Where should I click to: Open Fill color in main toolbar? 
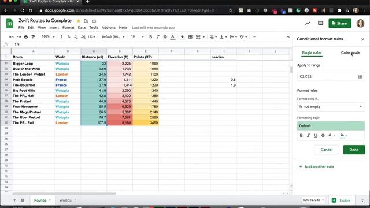coord(183,37)
